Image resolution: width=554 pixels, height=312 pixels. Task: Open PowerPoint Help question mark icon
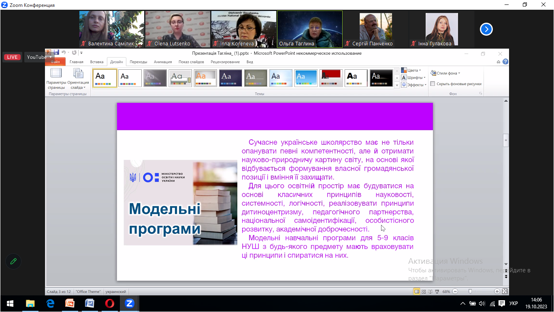click(x=505, y=62)
